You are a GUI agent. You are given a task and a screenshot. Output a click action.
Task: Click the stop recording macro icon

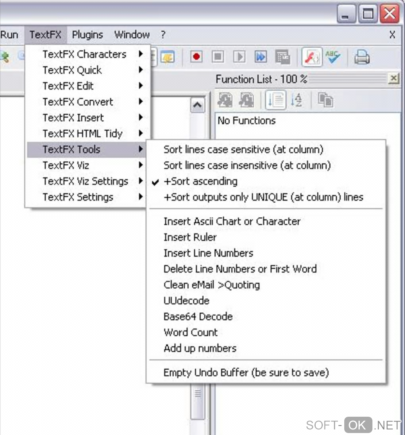coord(218,57)
